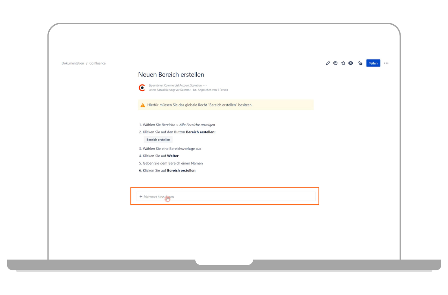
Task: Go to Dokumentation in the breadcrumb
Action: (x=73, y=63)
